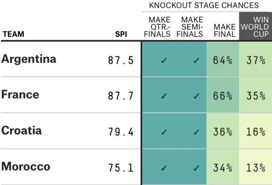Sort by Win World Cup column header
Screen dimensions: 272x185
[255, 27]
